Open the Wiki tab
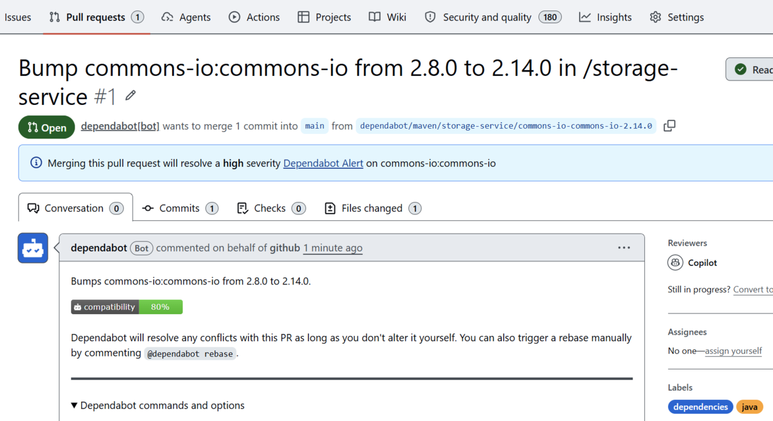 click(x=388, y=17)
